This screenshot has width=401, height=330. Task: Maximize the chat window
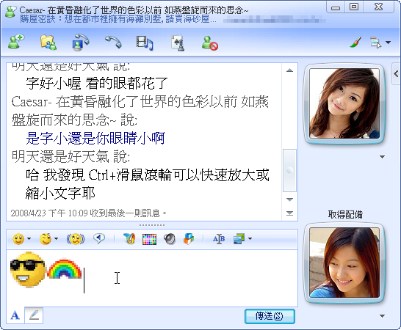[354, 7]
